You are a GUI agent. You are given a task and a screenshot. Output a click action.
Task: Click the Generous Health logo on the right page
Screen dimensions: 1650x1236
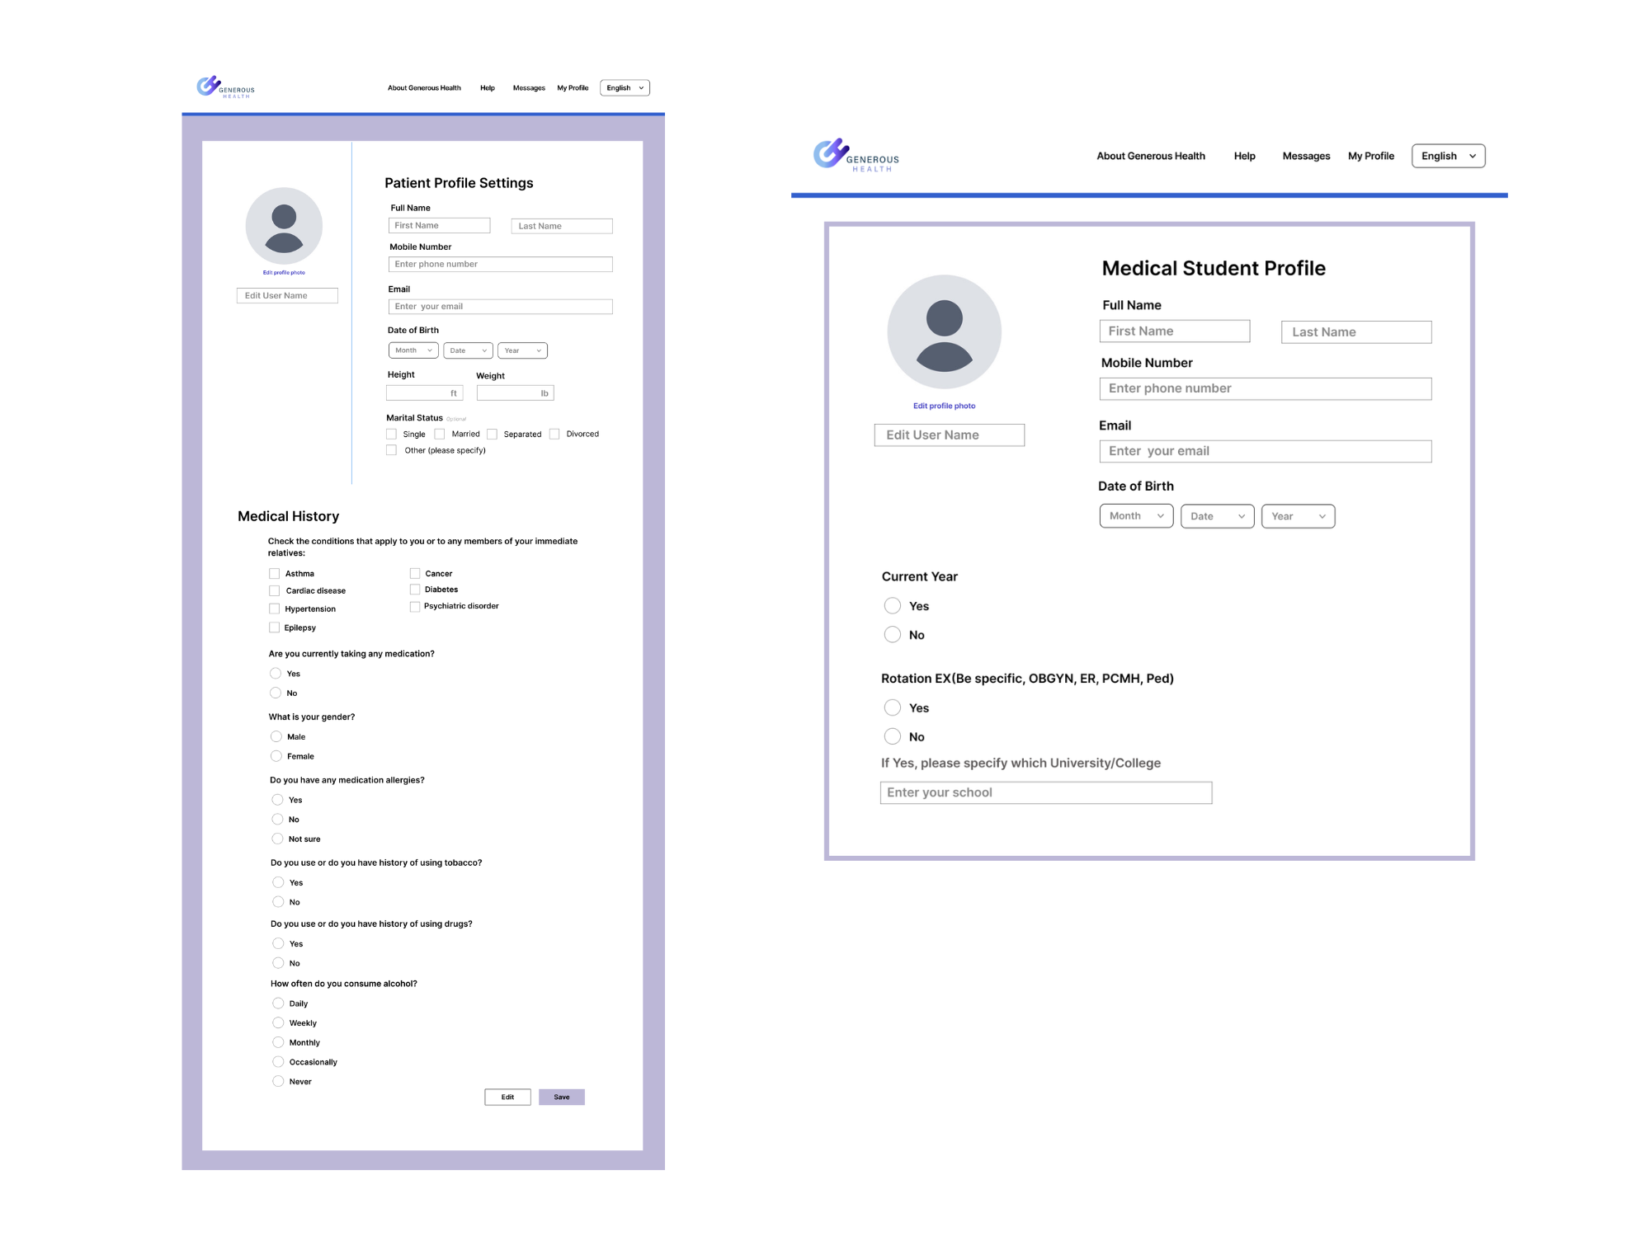(854, 156)
